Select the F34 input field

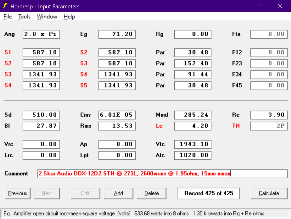(x=269, y=74)
